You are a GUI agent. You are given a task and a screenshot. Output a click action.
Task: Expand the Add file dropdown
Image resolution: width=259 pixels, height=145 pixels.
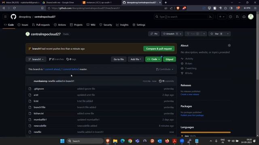(136, 59)
